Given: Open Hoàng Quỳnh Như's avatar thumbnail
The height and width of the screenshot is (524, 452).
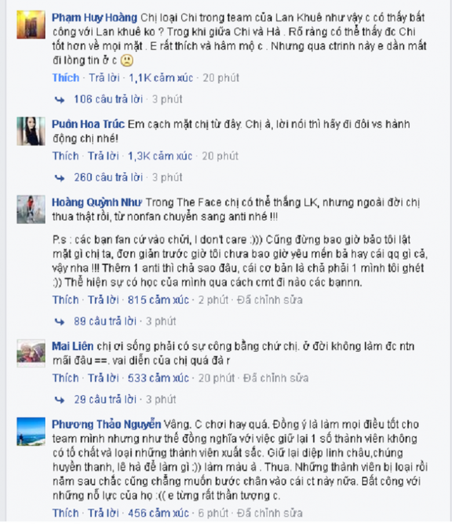Looking at the screenshot, I should coord(31,209).
